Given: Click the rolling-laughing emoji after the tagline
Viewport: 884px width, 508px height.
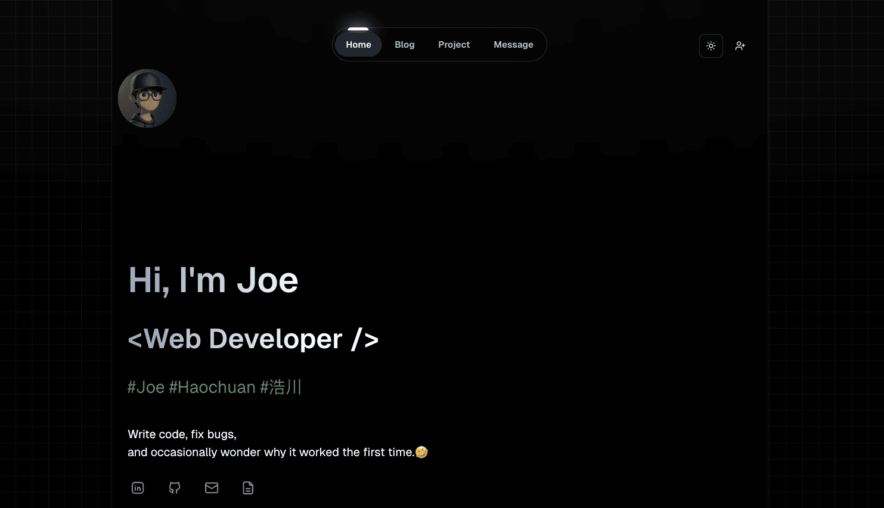Looking at the screenshot, I should coord(421,452).
